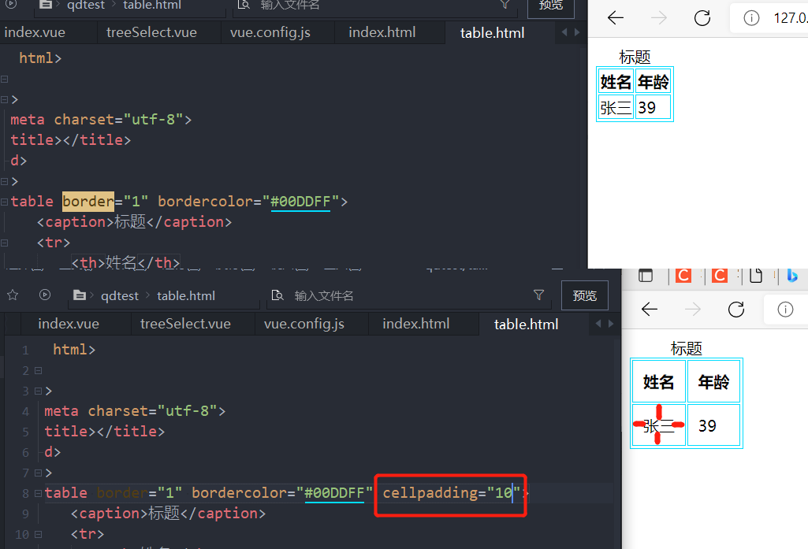This screenshot has width=808, height=549.
Task: Open vue.config.js tab in lower editor
Action: [304, 324]
